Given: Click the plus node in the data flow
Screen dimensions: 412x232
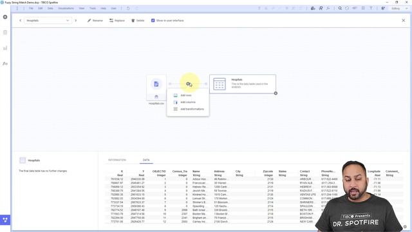Looking at the screenshot, I should [188, 84].
